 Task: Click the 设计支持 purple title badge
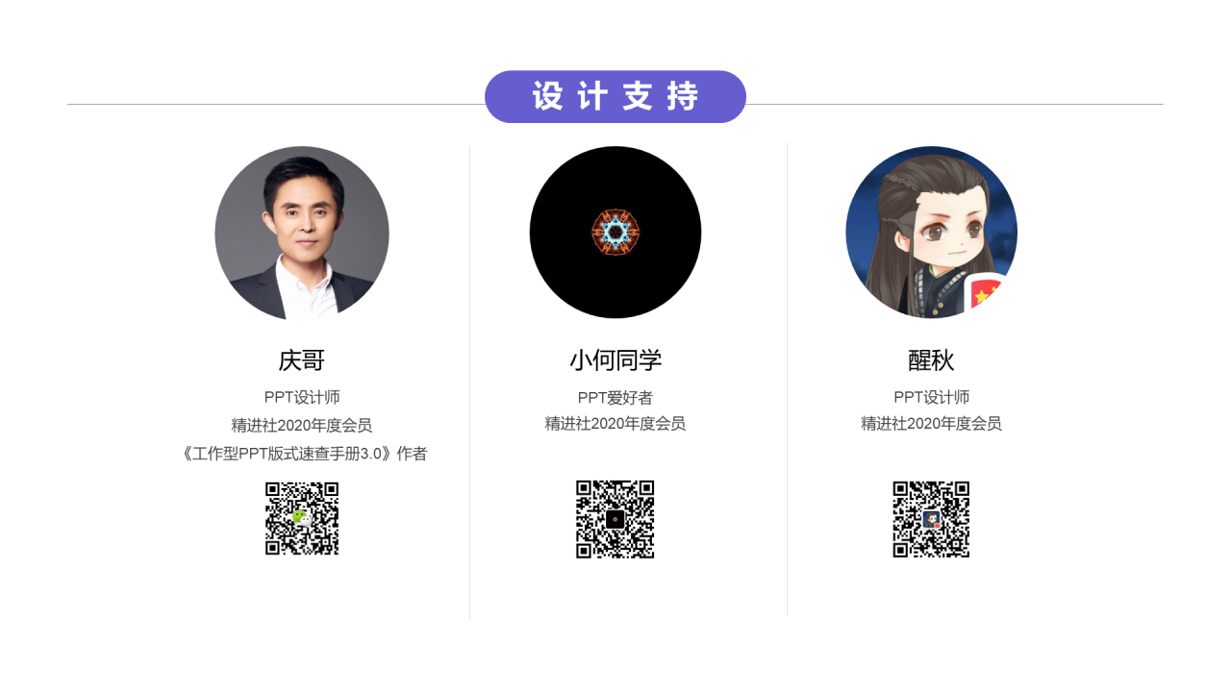pos(615,96)
